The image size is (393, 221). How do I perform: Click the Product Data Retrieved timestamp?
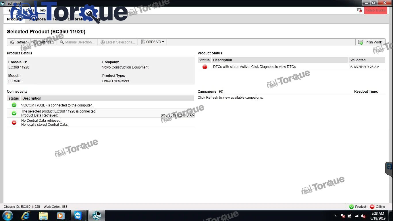tap(178, 115)
